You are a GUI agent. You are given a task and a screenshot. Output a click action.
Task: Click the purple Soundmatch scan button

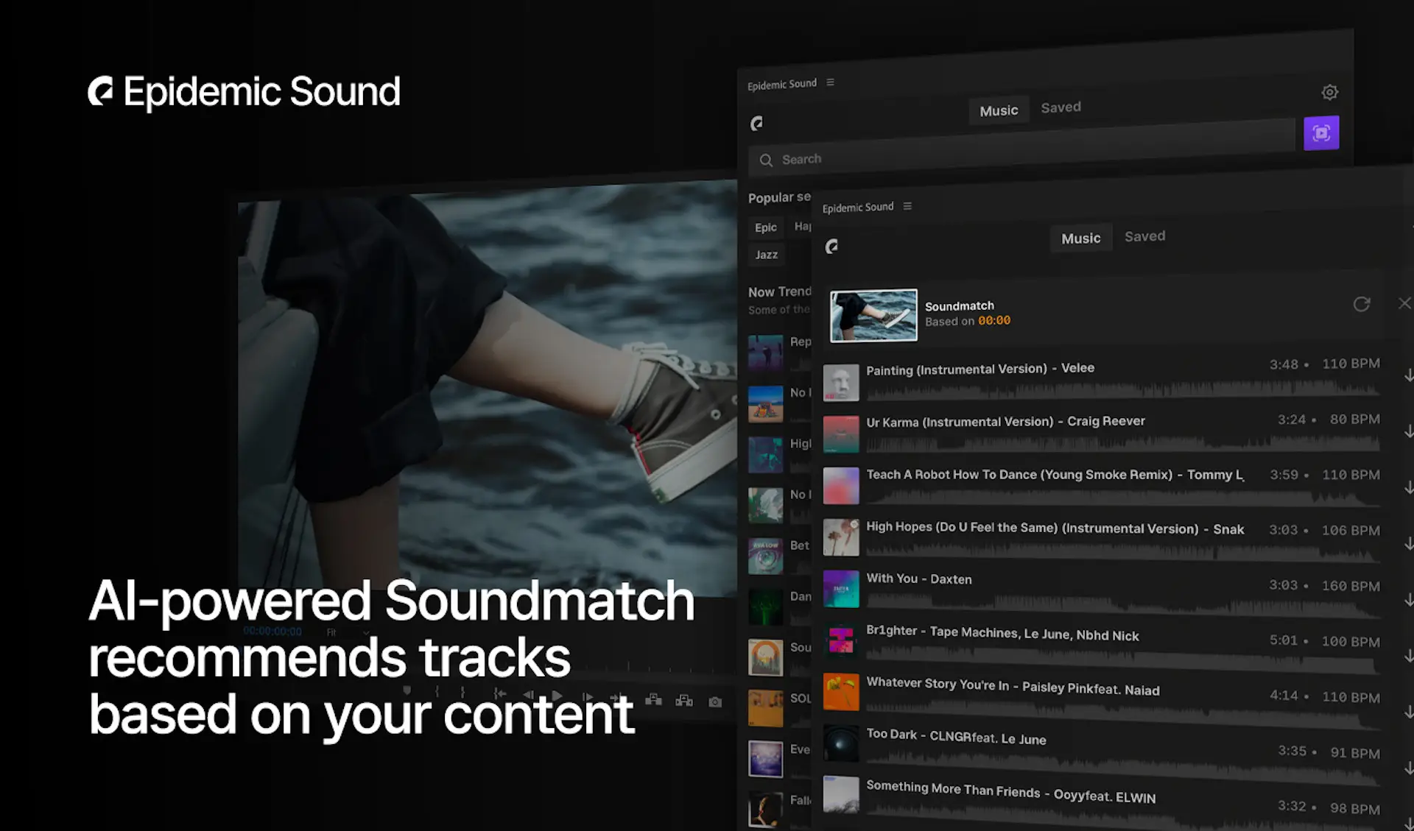tap(1321, 133)
